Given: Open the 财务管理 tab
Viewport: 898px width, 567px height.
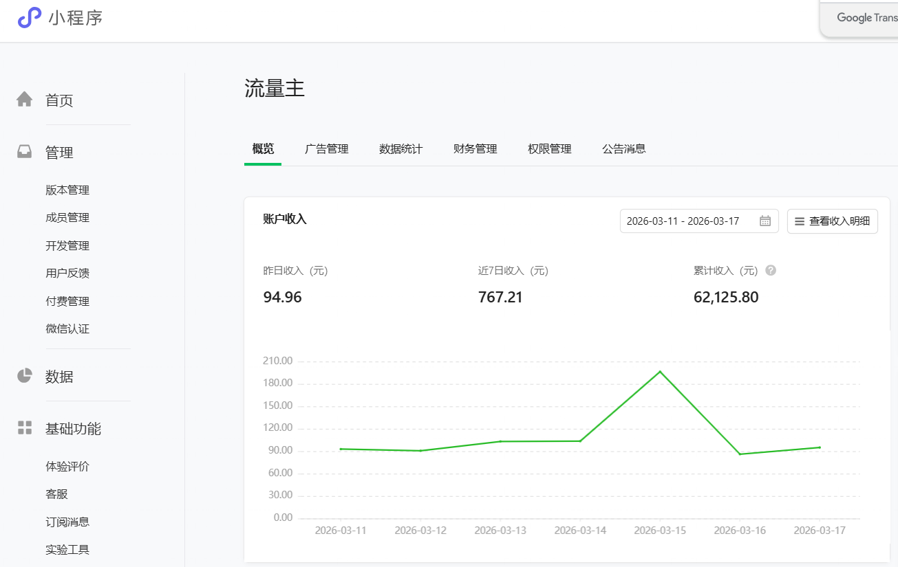Looking at the screenshot, I should click(x=475, y=148).
